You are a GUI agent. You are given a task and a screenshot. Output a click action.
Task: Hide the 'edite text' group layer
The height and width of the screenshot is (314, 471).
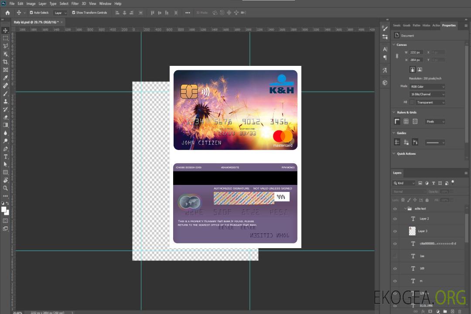pyautogui.click(x=395, y=209)
